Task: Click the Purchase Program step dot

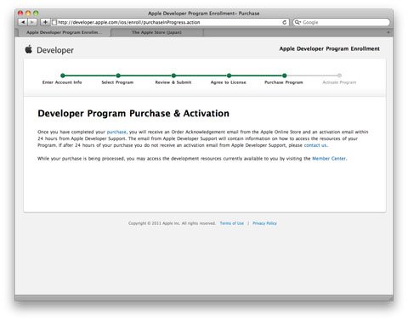Action: click(x=284, y=76)
